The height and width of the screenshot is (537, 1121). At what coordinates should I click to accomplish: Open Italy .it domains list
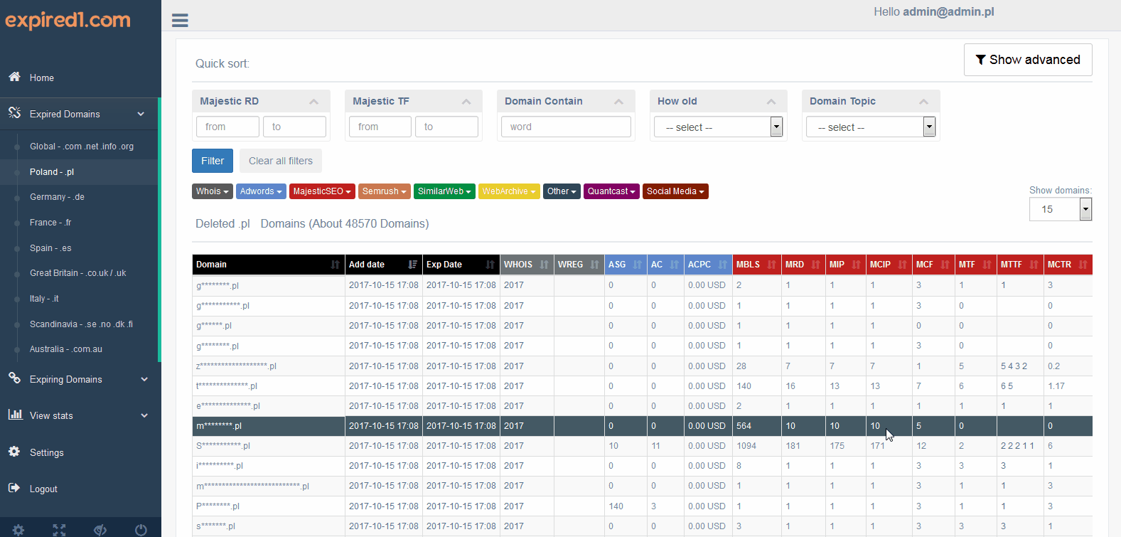pos(44,299)
